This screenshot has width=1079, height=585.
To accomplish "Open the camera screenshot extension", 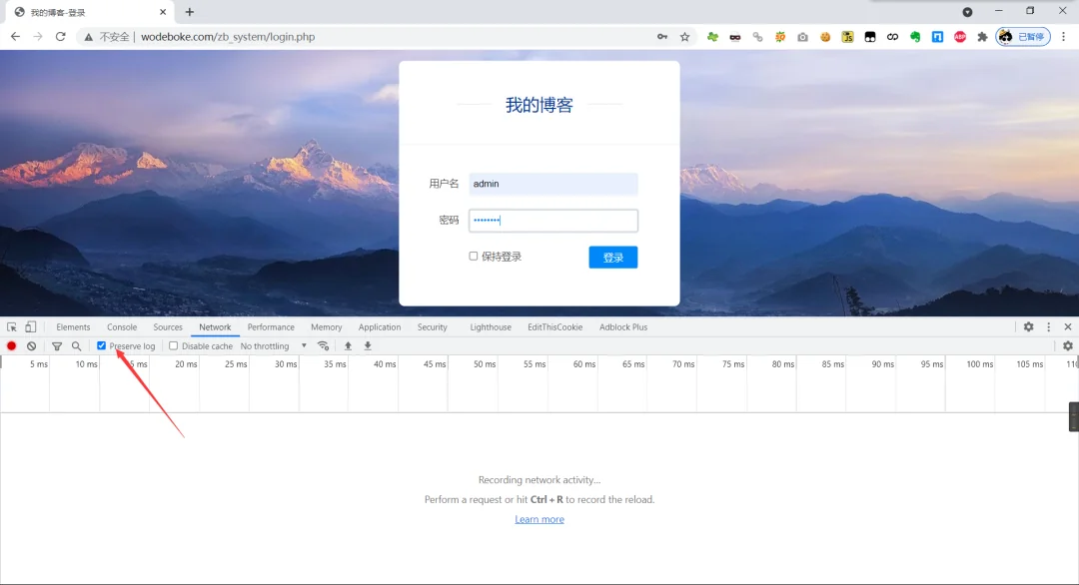I will 802,37.
